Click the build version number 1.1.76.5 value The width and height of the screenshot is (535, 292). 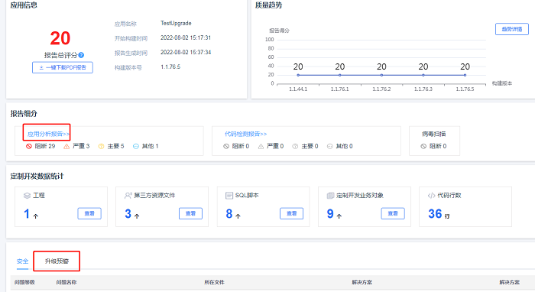click(x=170, y=67)
